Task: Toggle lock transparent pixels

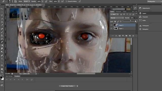Action: (115, 21)
